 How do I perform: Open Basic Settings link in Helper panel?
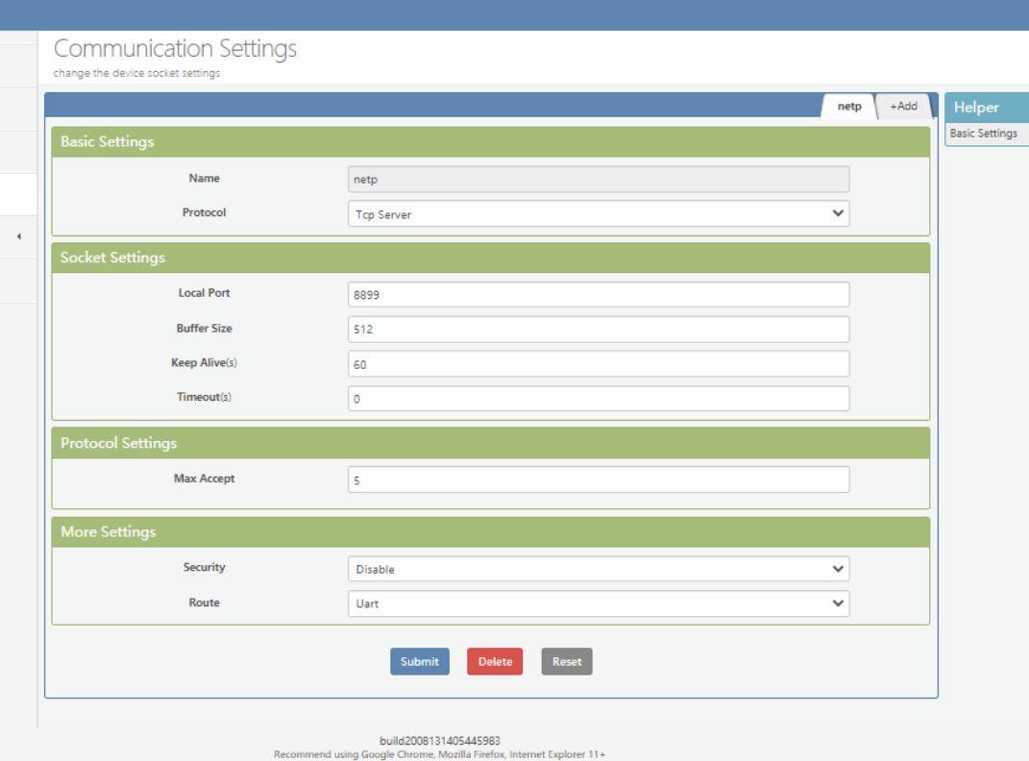click(982, 134)
